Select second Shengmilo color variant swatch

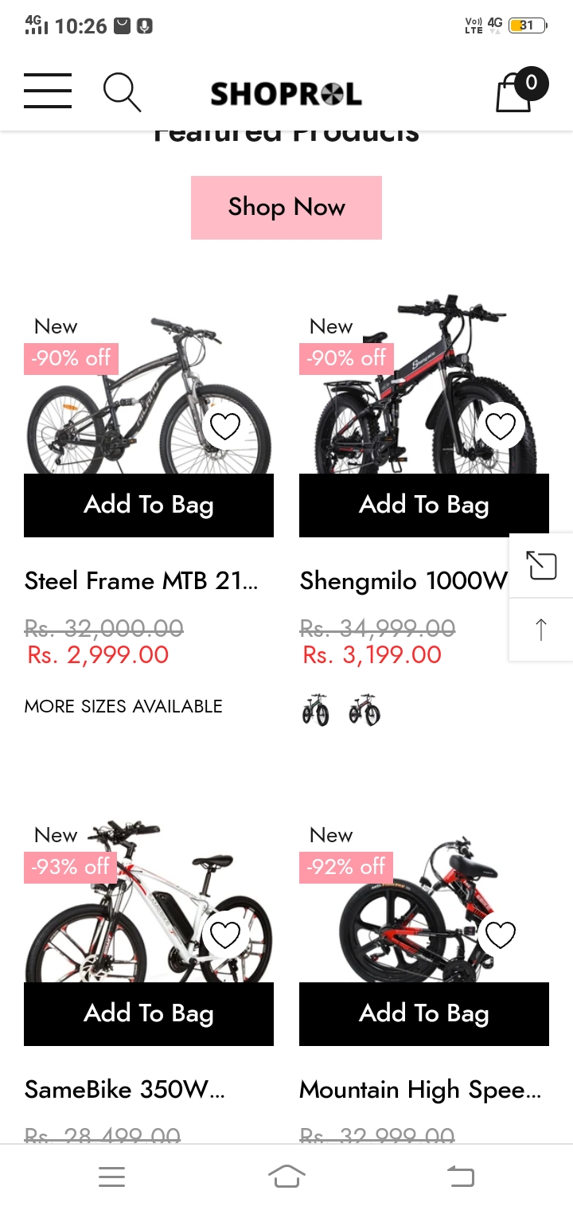(364, 709)
